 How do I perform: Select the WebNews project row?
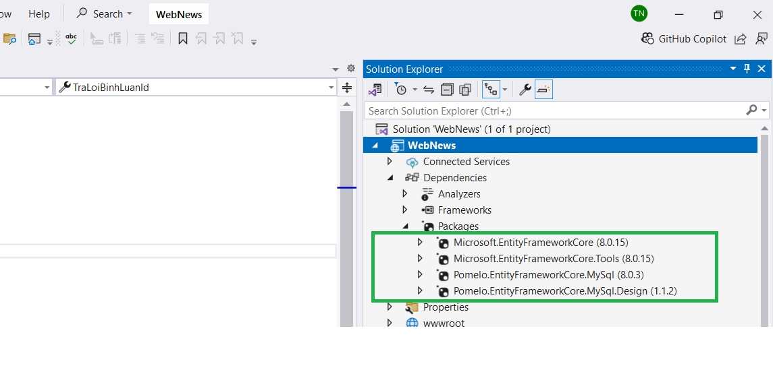[561, 145]
